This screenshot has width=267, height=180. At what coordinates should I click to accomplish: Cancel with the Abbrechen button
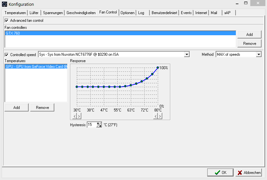pyautogui.click(x=249, y=173)
